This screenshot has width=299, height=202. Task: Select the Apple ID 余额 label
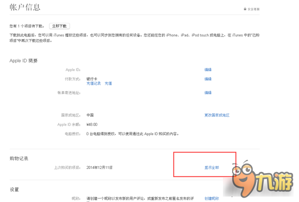(x=69, y=124)
